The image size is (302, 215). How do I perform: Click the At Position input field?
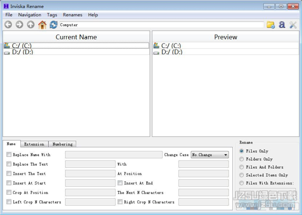coord(204,174)
